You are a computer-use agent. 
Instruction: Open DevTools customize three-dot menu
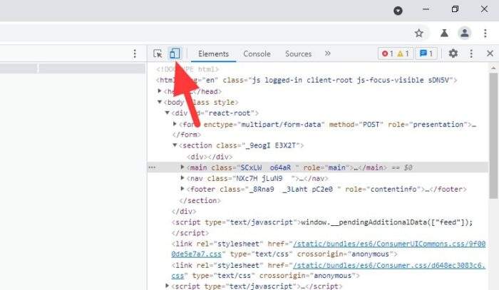coord(471,53)
